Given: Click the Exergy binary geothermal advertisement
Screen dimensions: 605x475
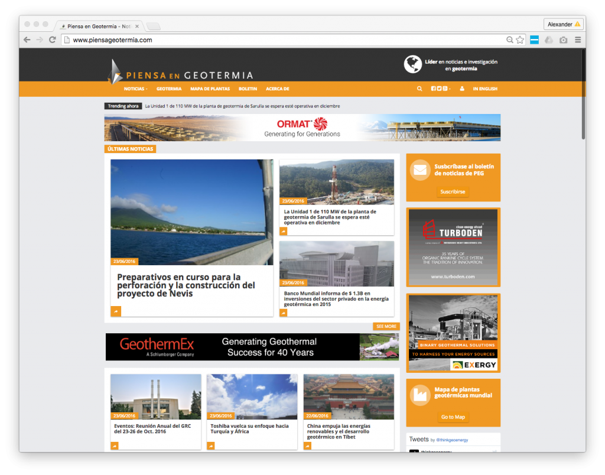Looking at the screenshot, I should [x=453, y=333].
